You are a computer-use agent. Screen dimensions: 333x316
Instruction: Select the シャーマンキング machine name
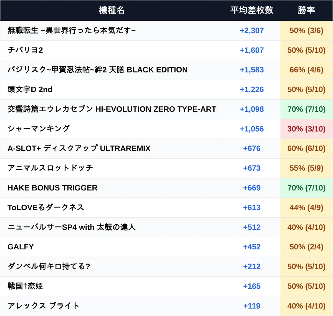(x=39, y=129)
